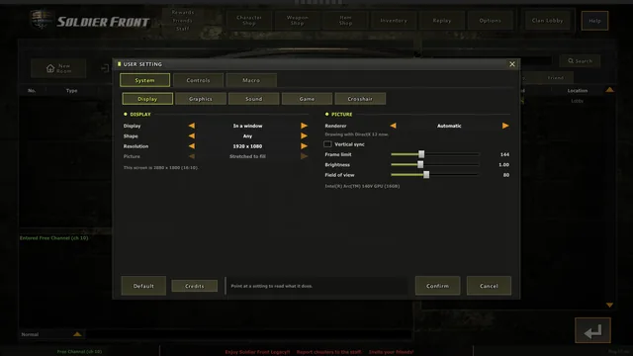
Task: Open the Replay menu
Action: [x=442, y=20]
